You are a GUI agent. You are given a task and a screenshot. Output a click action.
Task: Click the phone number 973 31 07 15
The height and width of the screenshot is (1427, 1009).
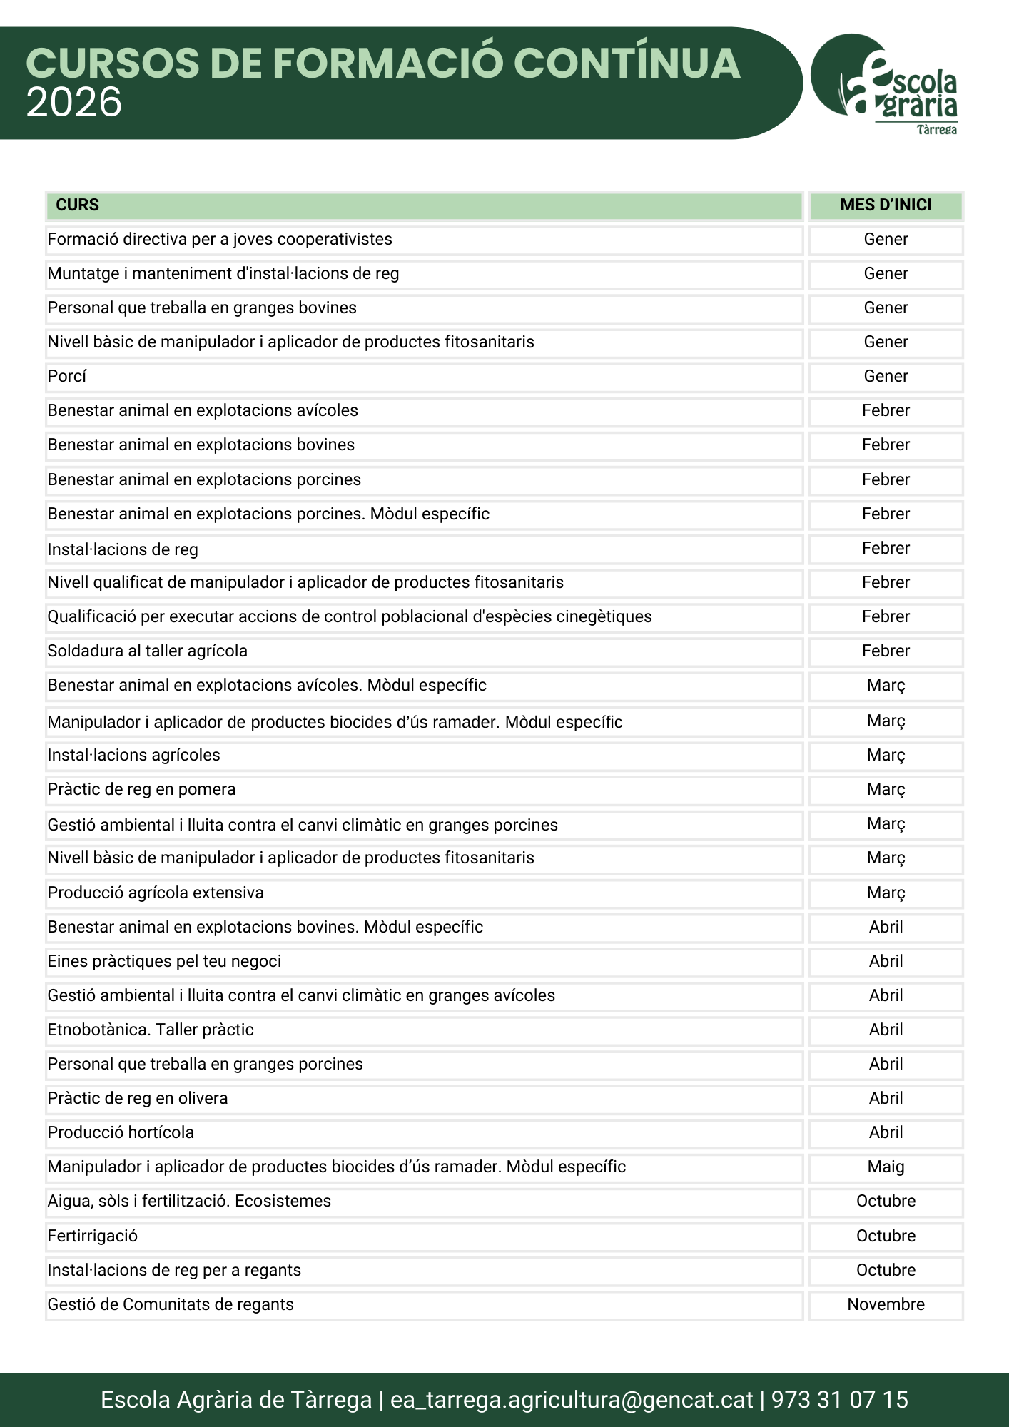point(840,1399)
